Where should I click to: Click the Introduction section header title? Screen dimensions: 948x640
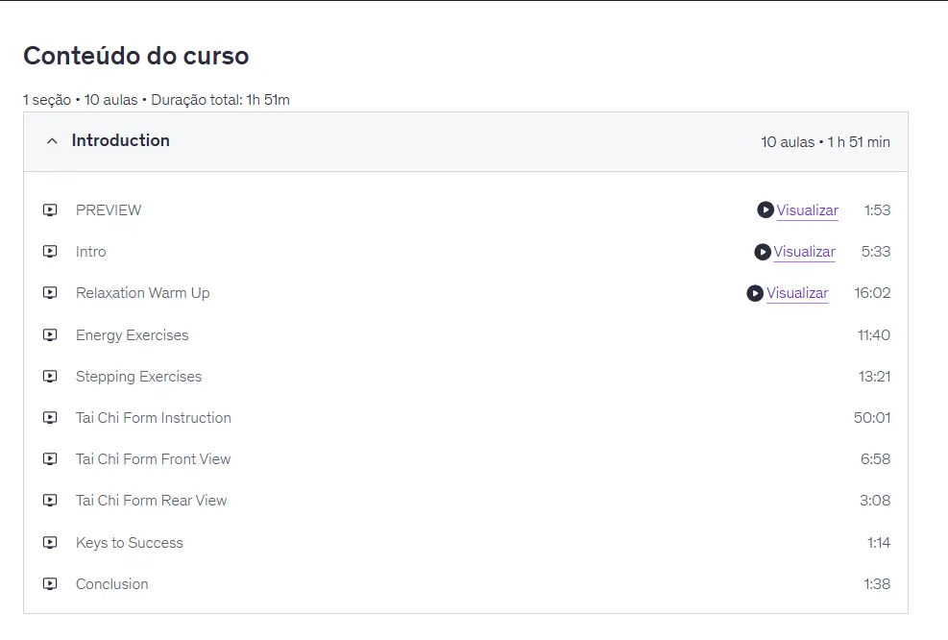click(x=120, y=140)
